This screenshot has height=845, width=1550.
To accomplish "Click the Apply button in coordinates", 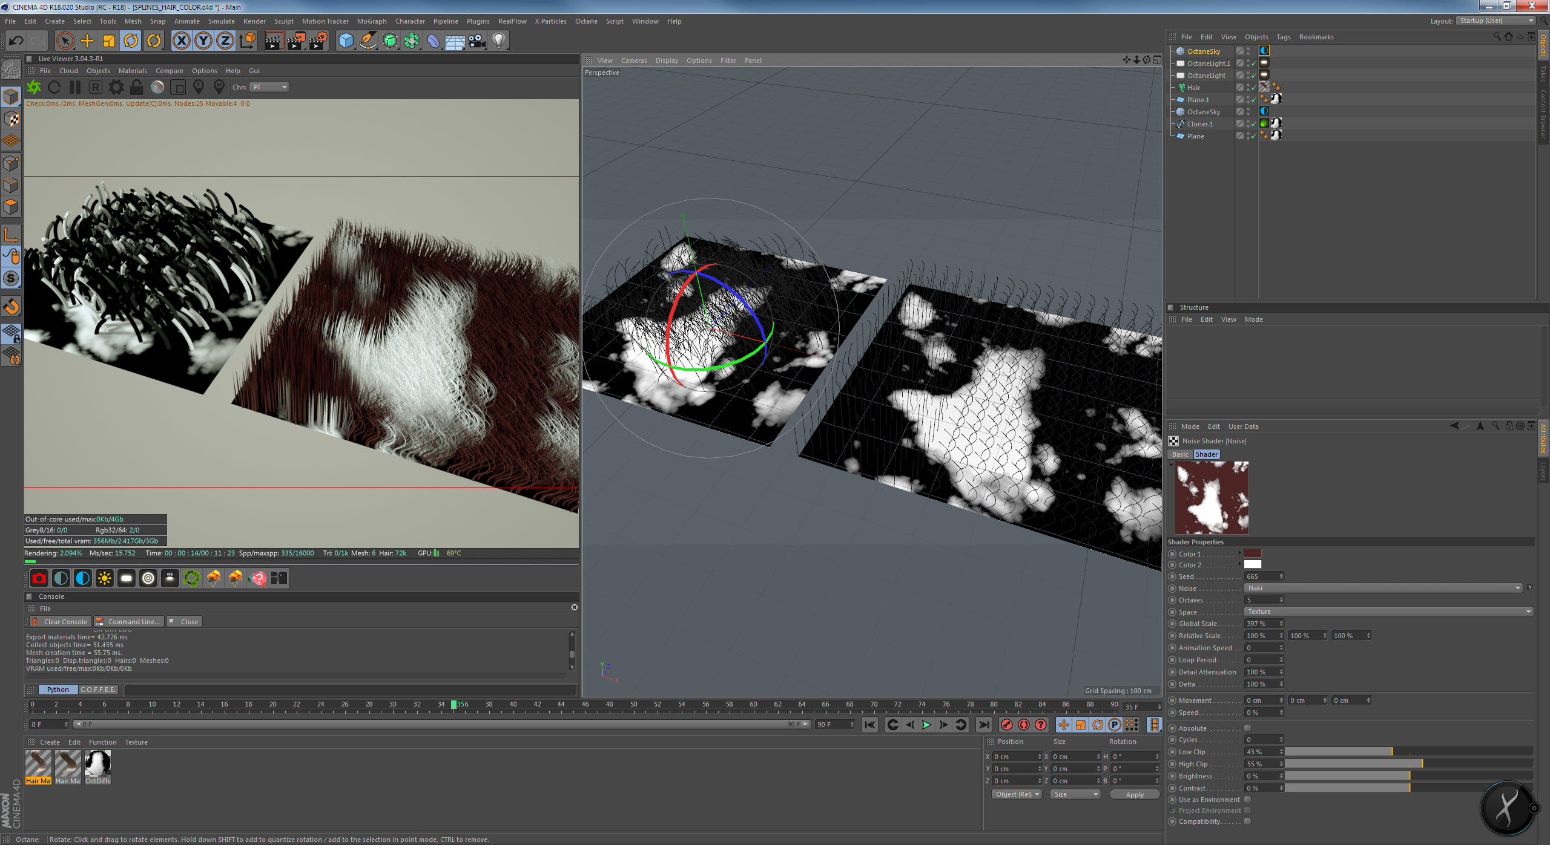I will click(1134, 795).
